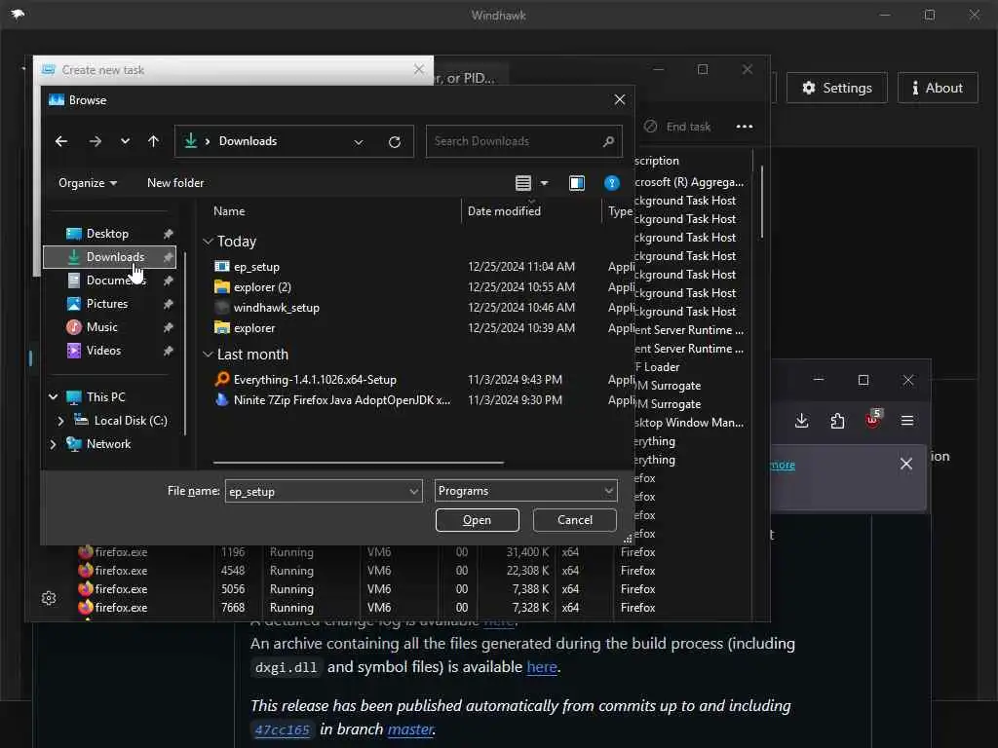This screenshot has height=748, width=998.
Task: Open Windhawk About page
Action: (938, 88)
